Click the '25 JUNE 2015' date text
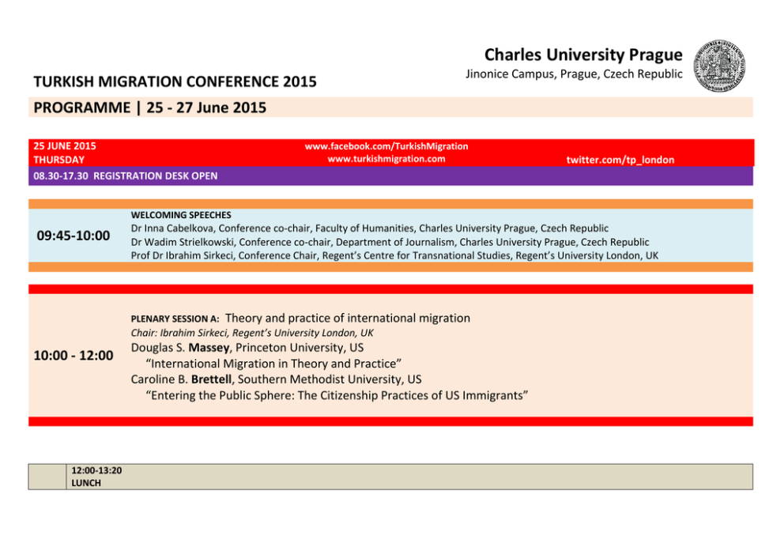The height and width of the screenshot is (555, 784). point(65,146)
